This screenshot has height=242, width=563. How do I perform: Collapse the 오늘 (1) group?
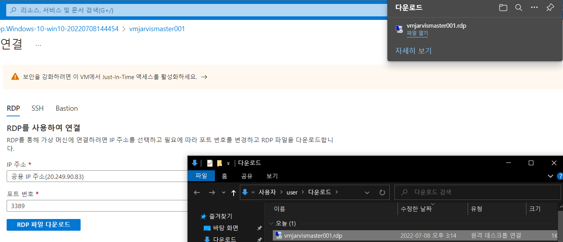(x=271, y=224)
